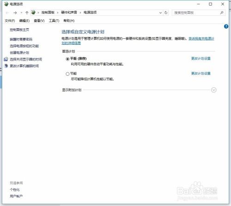
Task: Select the 平衡 (推荐) power plan radio
Action: [67, 59]
